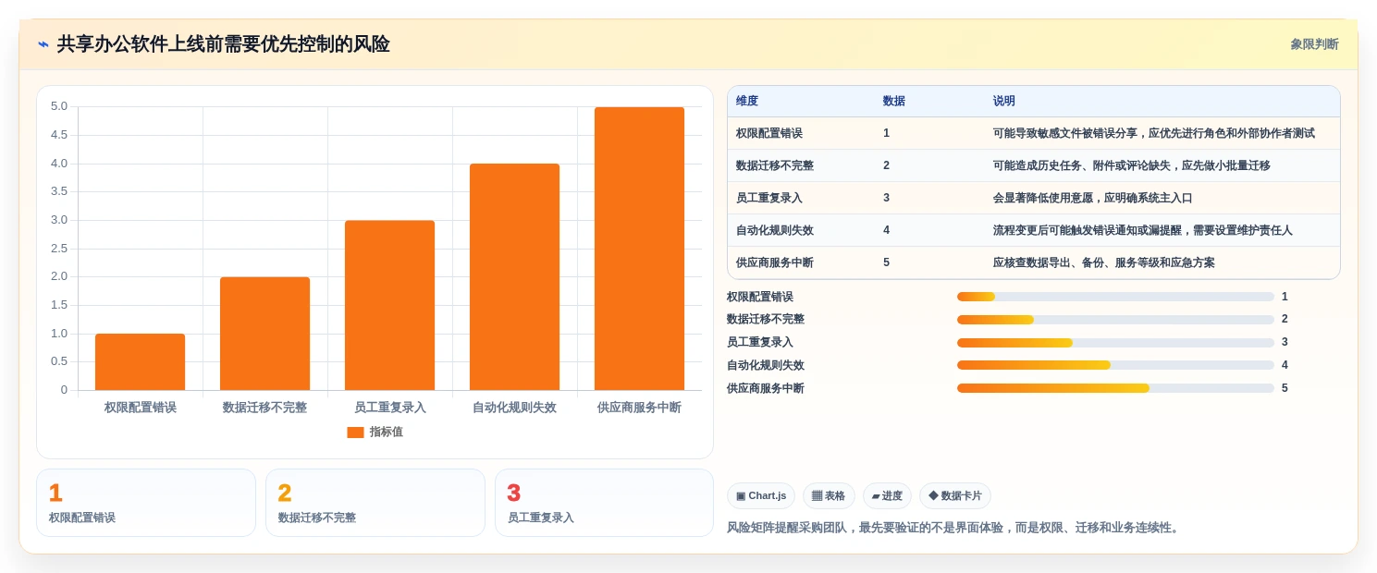This screenshot has width=1377, height=573.
Task: Click table cell 数据迁移不完整
Action: [775, 165]
